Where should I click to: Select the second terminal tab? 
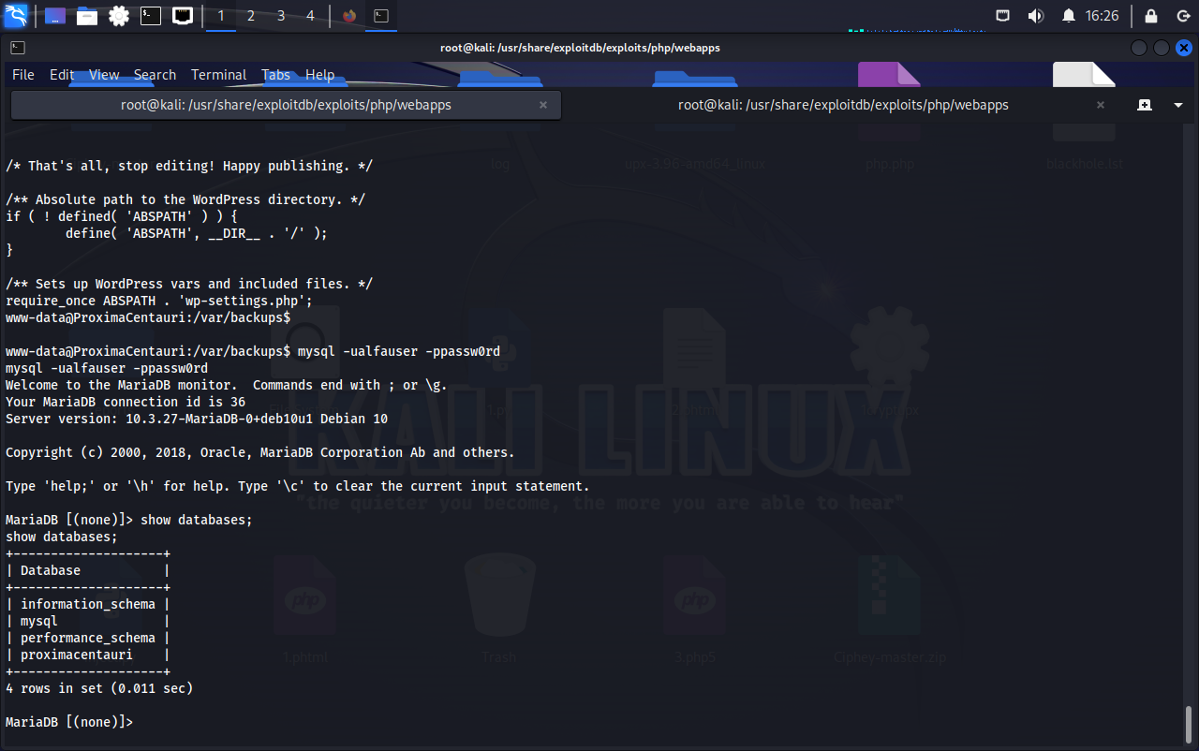[843, 105]
